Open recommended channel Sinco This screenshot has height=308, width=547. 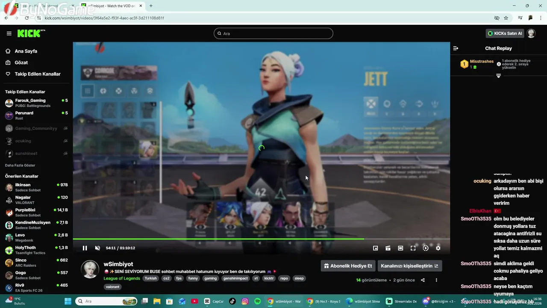coord(36,263)
